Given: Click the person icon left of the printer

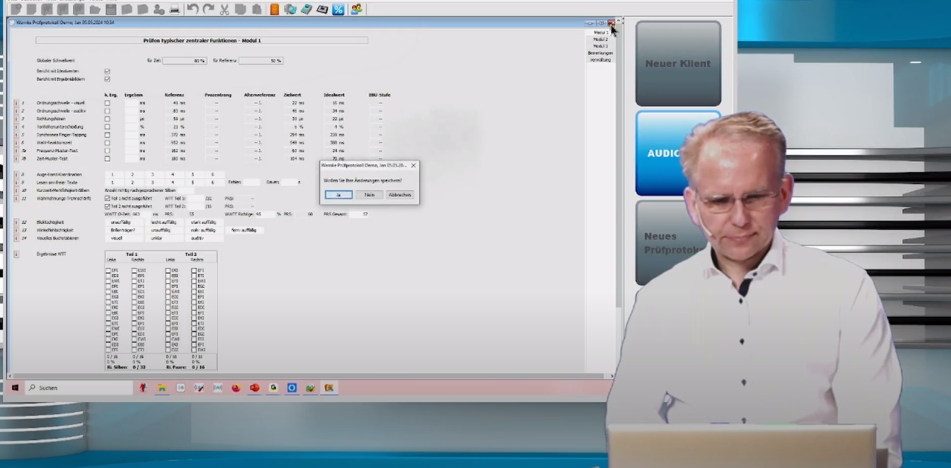Looking at the screenshot, I should click(158, 9).
